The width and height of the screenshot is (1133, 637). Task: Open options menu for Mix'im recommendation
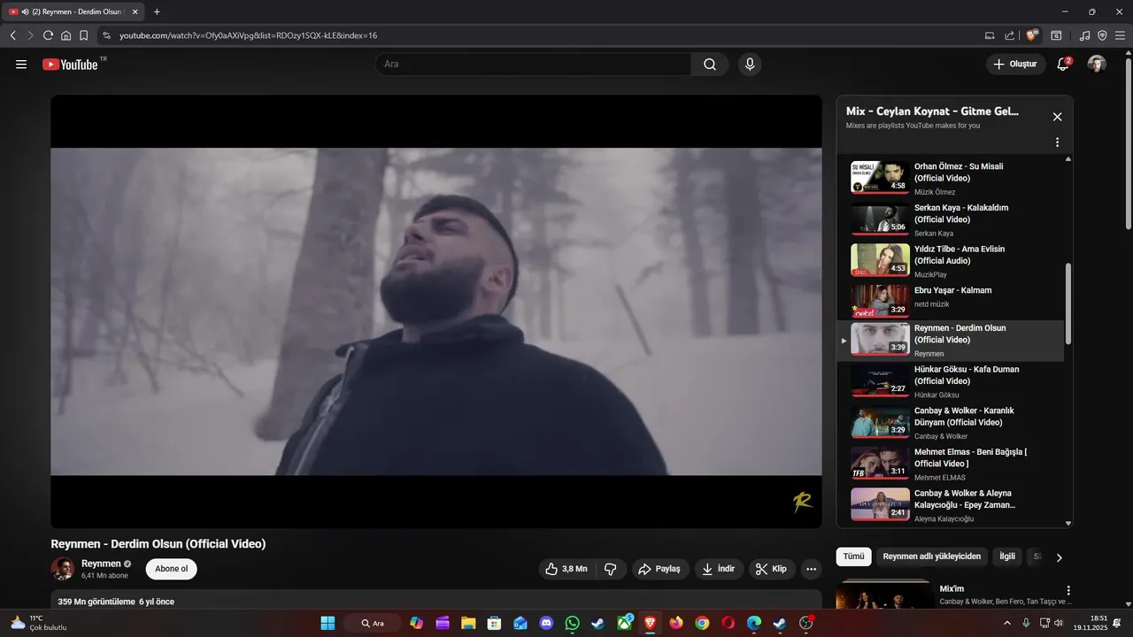coord(1068,590)
